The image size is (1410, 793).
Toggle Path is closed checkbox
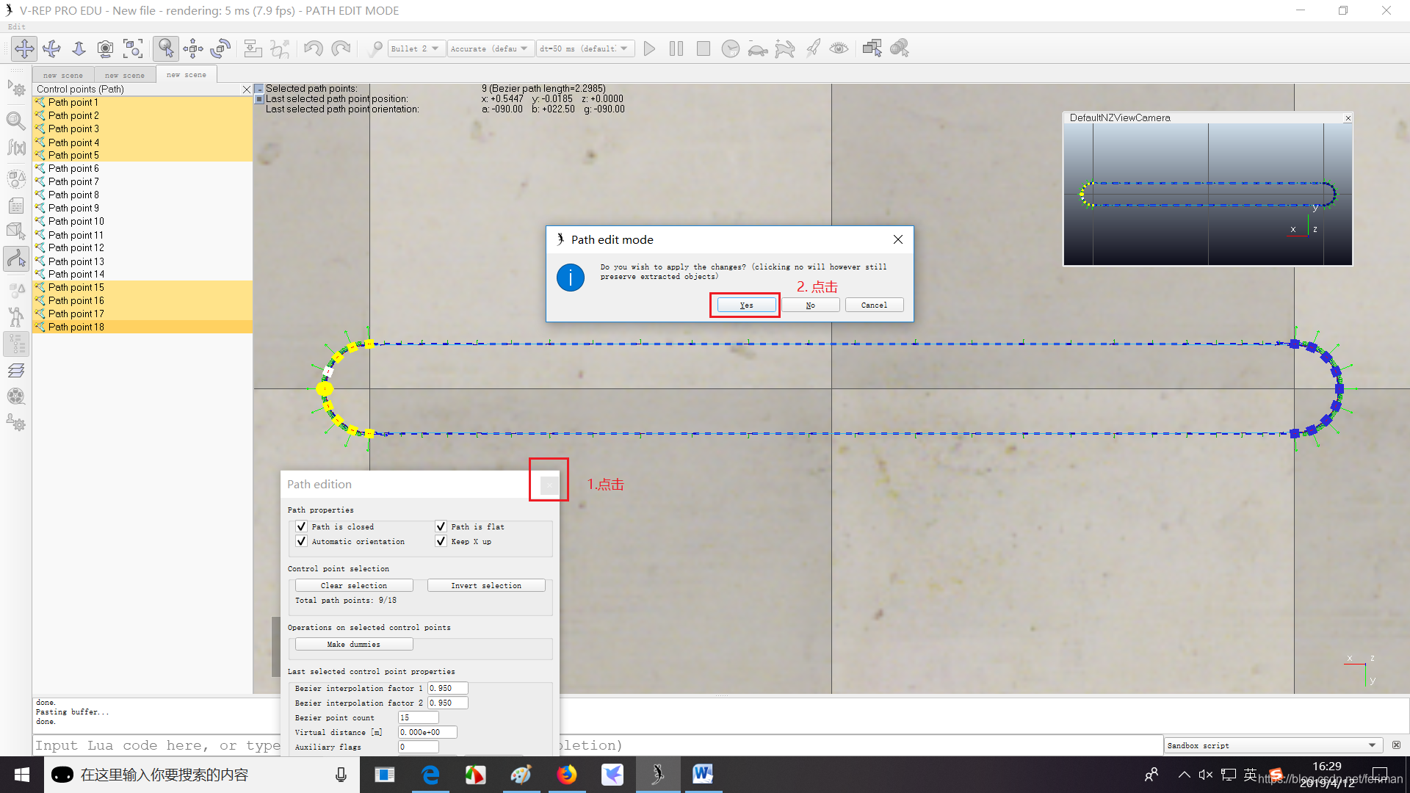pos(301,526)
